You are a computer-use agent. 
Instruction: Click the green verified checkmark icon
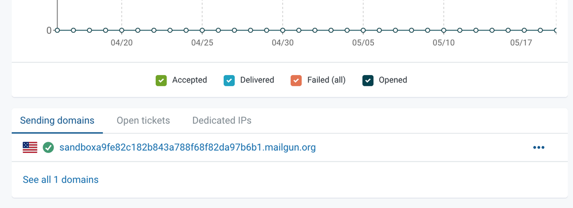pyautogui.click(x=48, y=147)
